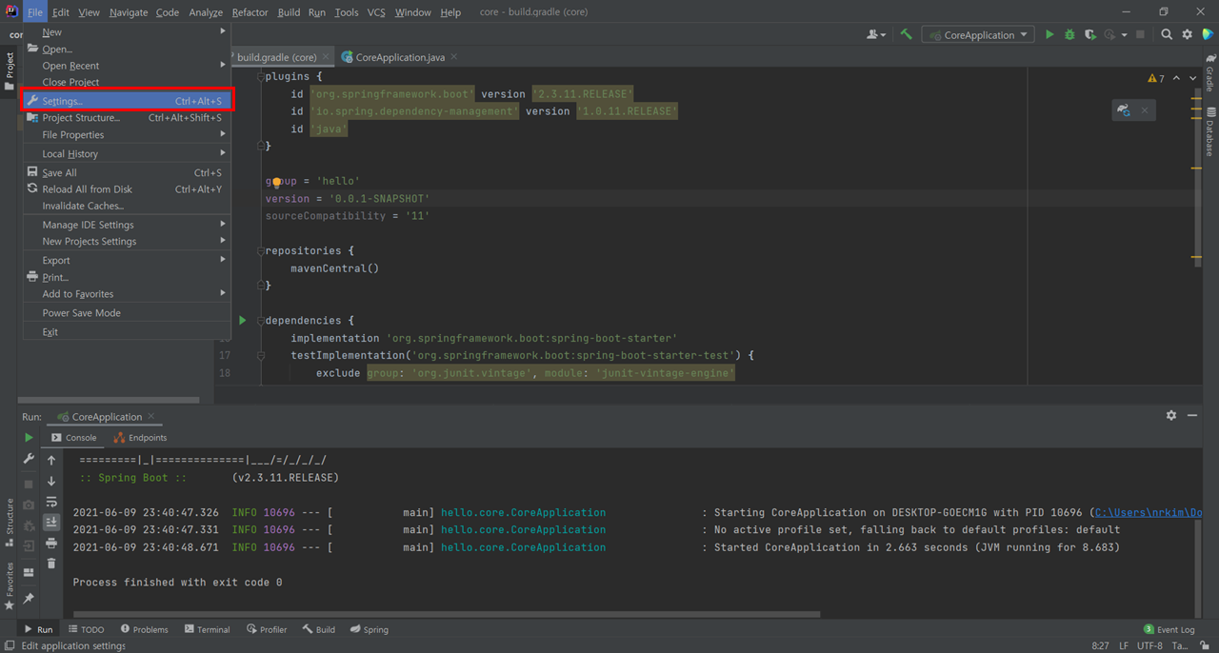Rerun CoreApplication in Run panel
Viewport: 1219px width, 653px height.
(29, 438)
